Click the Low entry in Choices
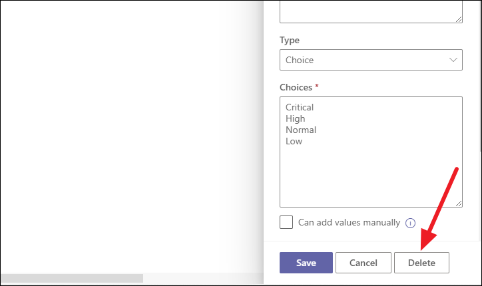The image size is (482, 286). pyautogui.click(x=294, y=141)
